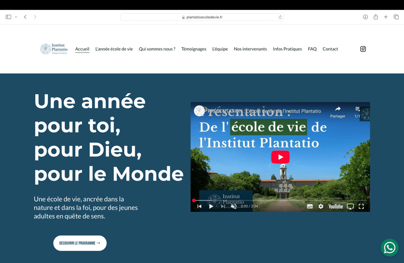Go to Qui sommes nous ? page
Viewport: 404px width, 263px height.
click(x=157, y=49)
